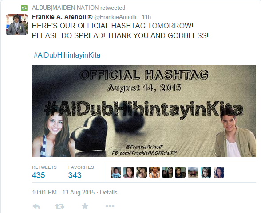The width and height of the screenshot is (261, 213).
Task: Click the 11h timestamp
Action: click(146, 17)
